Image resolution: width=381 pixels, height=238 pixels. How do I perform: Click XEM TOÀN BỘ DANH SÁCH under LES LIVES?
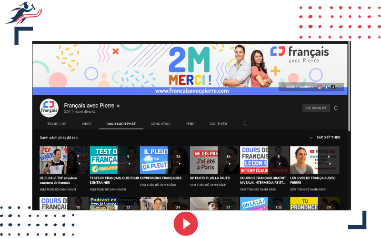(308, 189)
